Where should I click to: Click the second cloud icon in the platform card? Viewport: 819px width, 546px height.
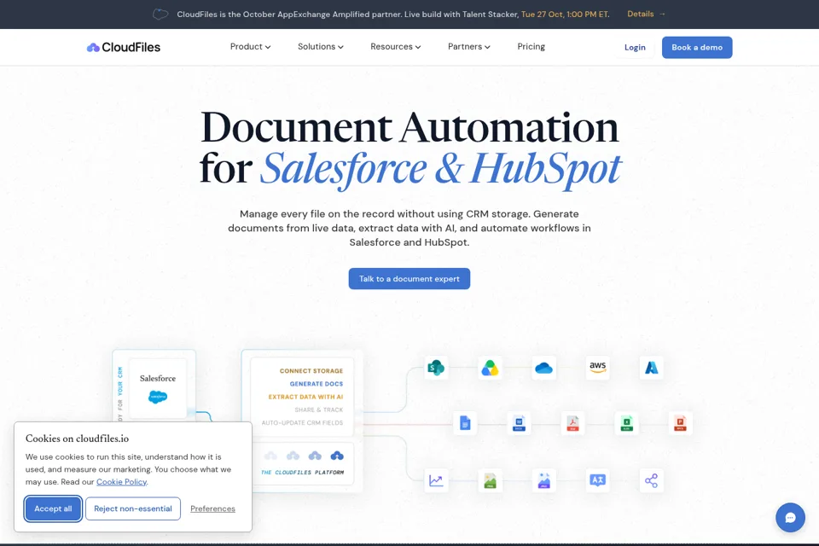click(293, 456)
